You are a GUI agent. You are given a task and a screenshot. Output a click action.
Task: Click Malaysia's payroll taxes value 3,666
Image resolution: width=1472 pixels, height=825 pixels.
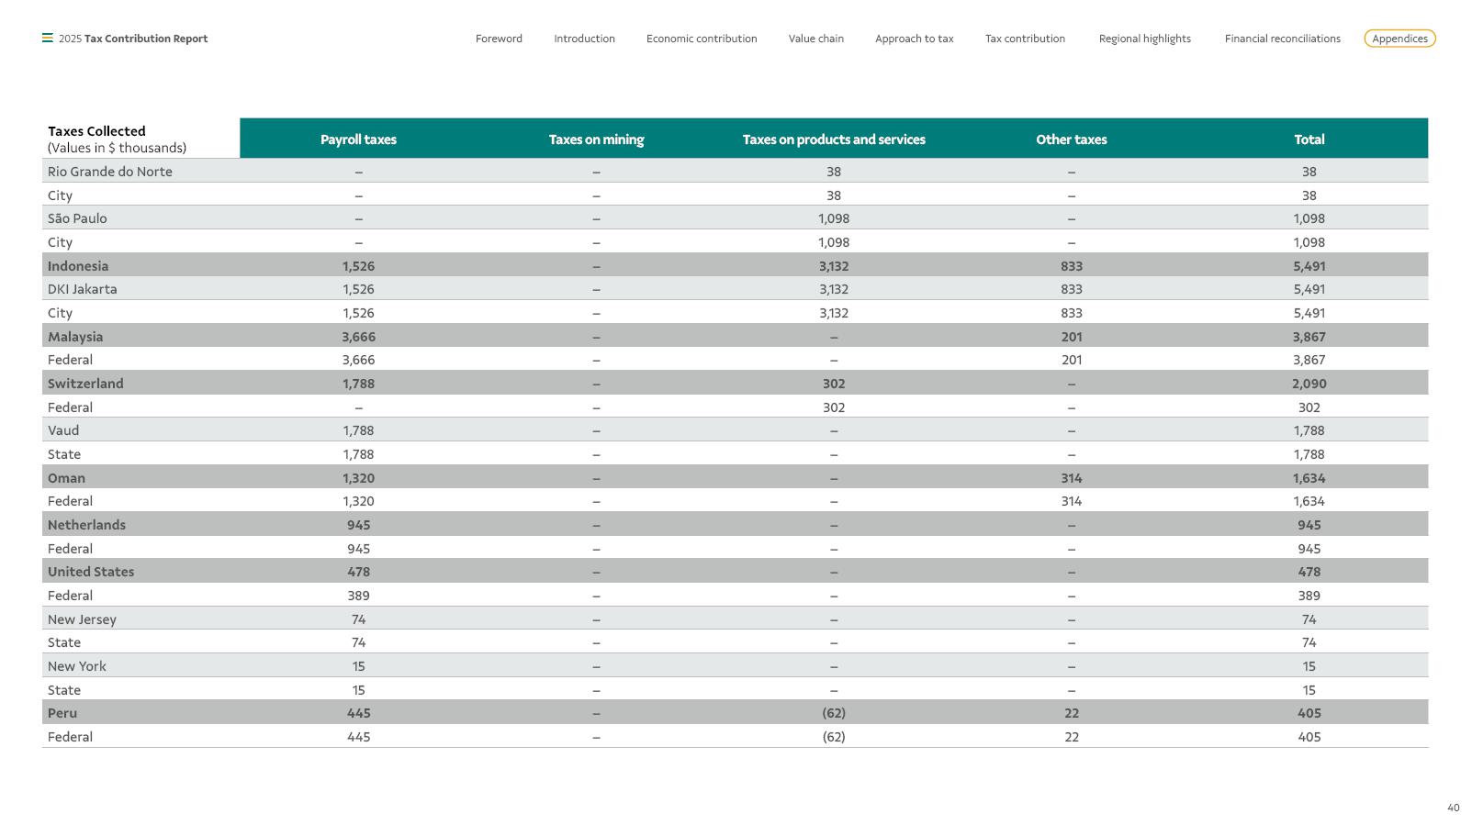(x=358, y=337)
